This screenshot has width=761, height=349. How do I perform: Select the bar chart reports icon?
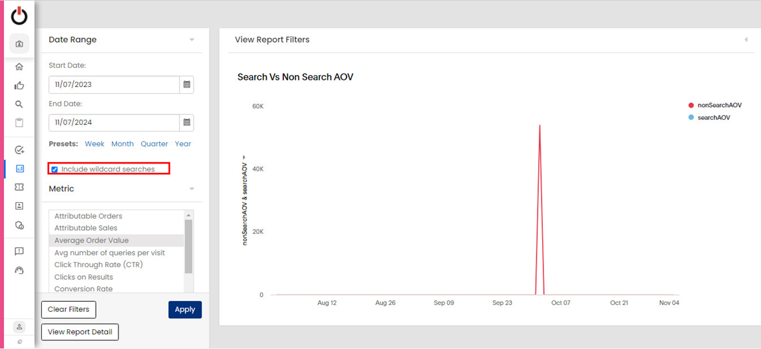coord(19,169)
